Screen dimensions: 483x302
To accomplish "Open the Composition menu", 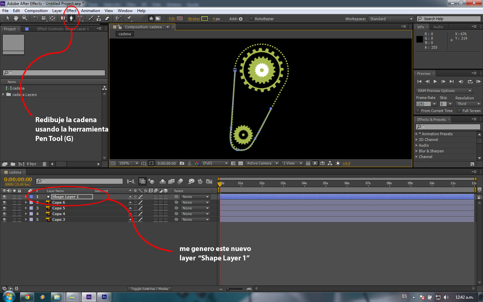I will click(36, 11).
